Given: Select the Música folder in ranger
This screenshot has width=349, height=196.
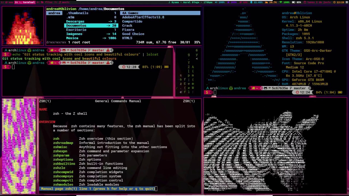Looking at the screenshot, I should point(91,38).
